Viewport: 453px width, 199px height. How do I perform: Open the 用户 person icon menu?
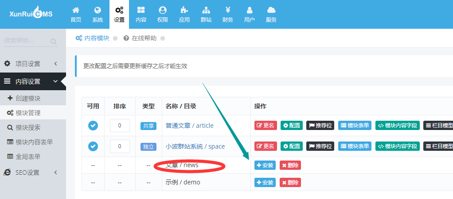(x=249, y=15)
